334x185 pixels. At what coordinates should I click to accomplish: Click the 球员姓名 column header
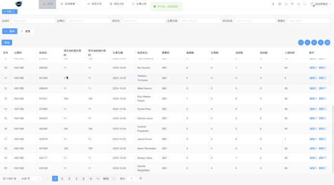coord(142,53)
